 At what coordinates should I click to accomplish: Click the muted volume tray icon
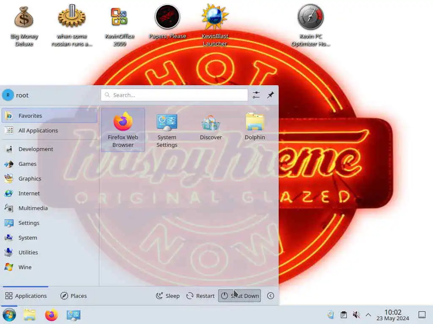point(356,315)
